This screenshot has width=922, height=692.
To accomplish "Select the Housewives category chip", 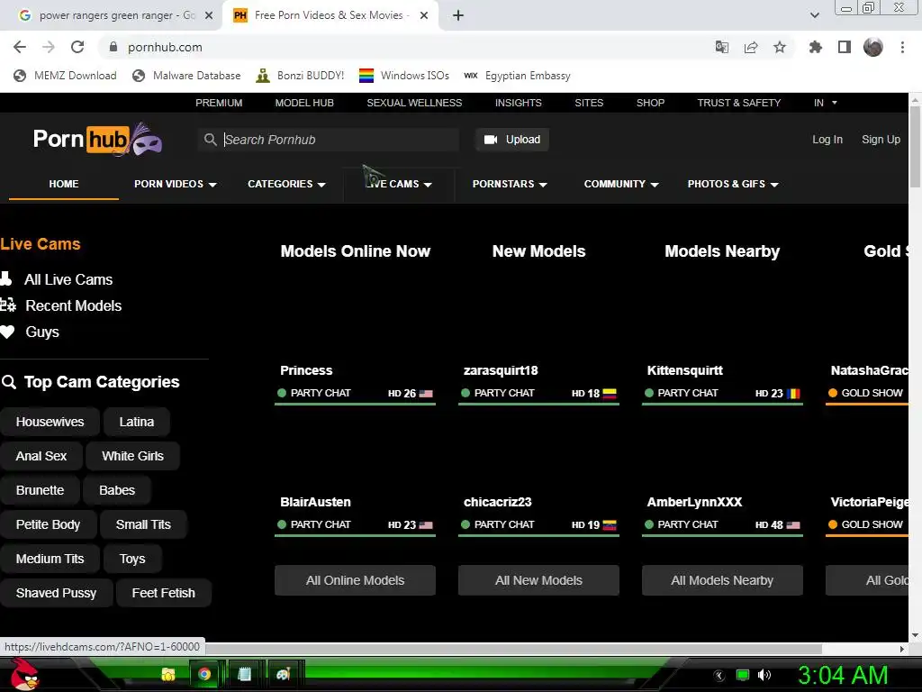I will tap(50, 422).
